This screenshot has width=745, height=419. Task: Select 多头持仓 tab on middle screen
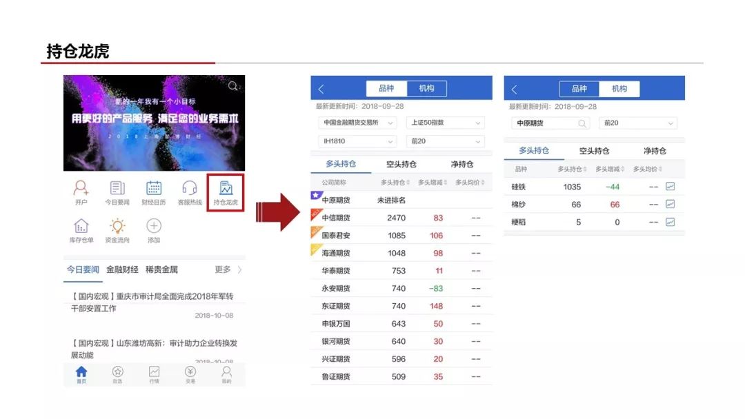click(x=341, y=164)
